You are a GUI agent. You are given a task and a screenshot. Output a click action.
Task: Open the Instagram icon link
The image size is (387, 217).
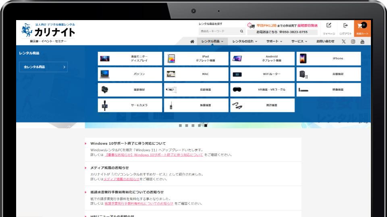(353, 41)
